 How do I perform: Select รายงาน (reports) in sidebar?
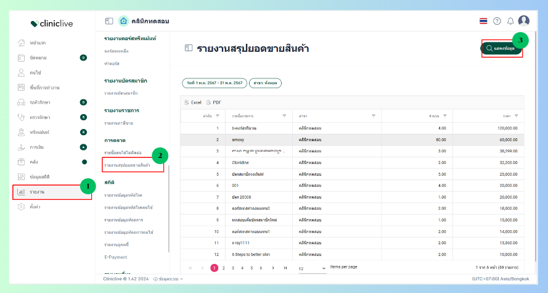(52, 192)
